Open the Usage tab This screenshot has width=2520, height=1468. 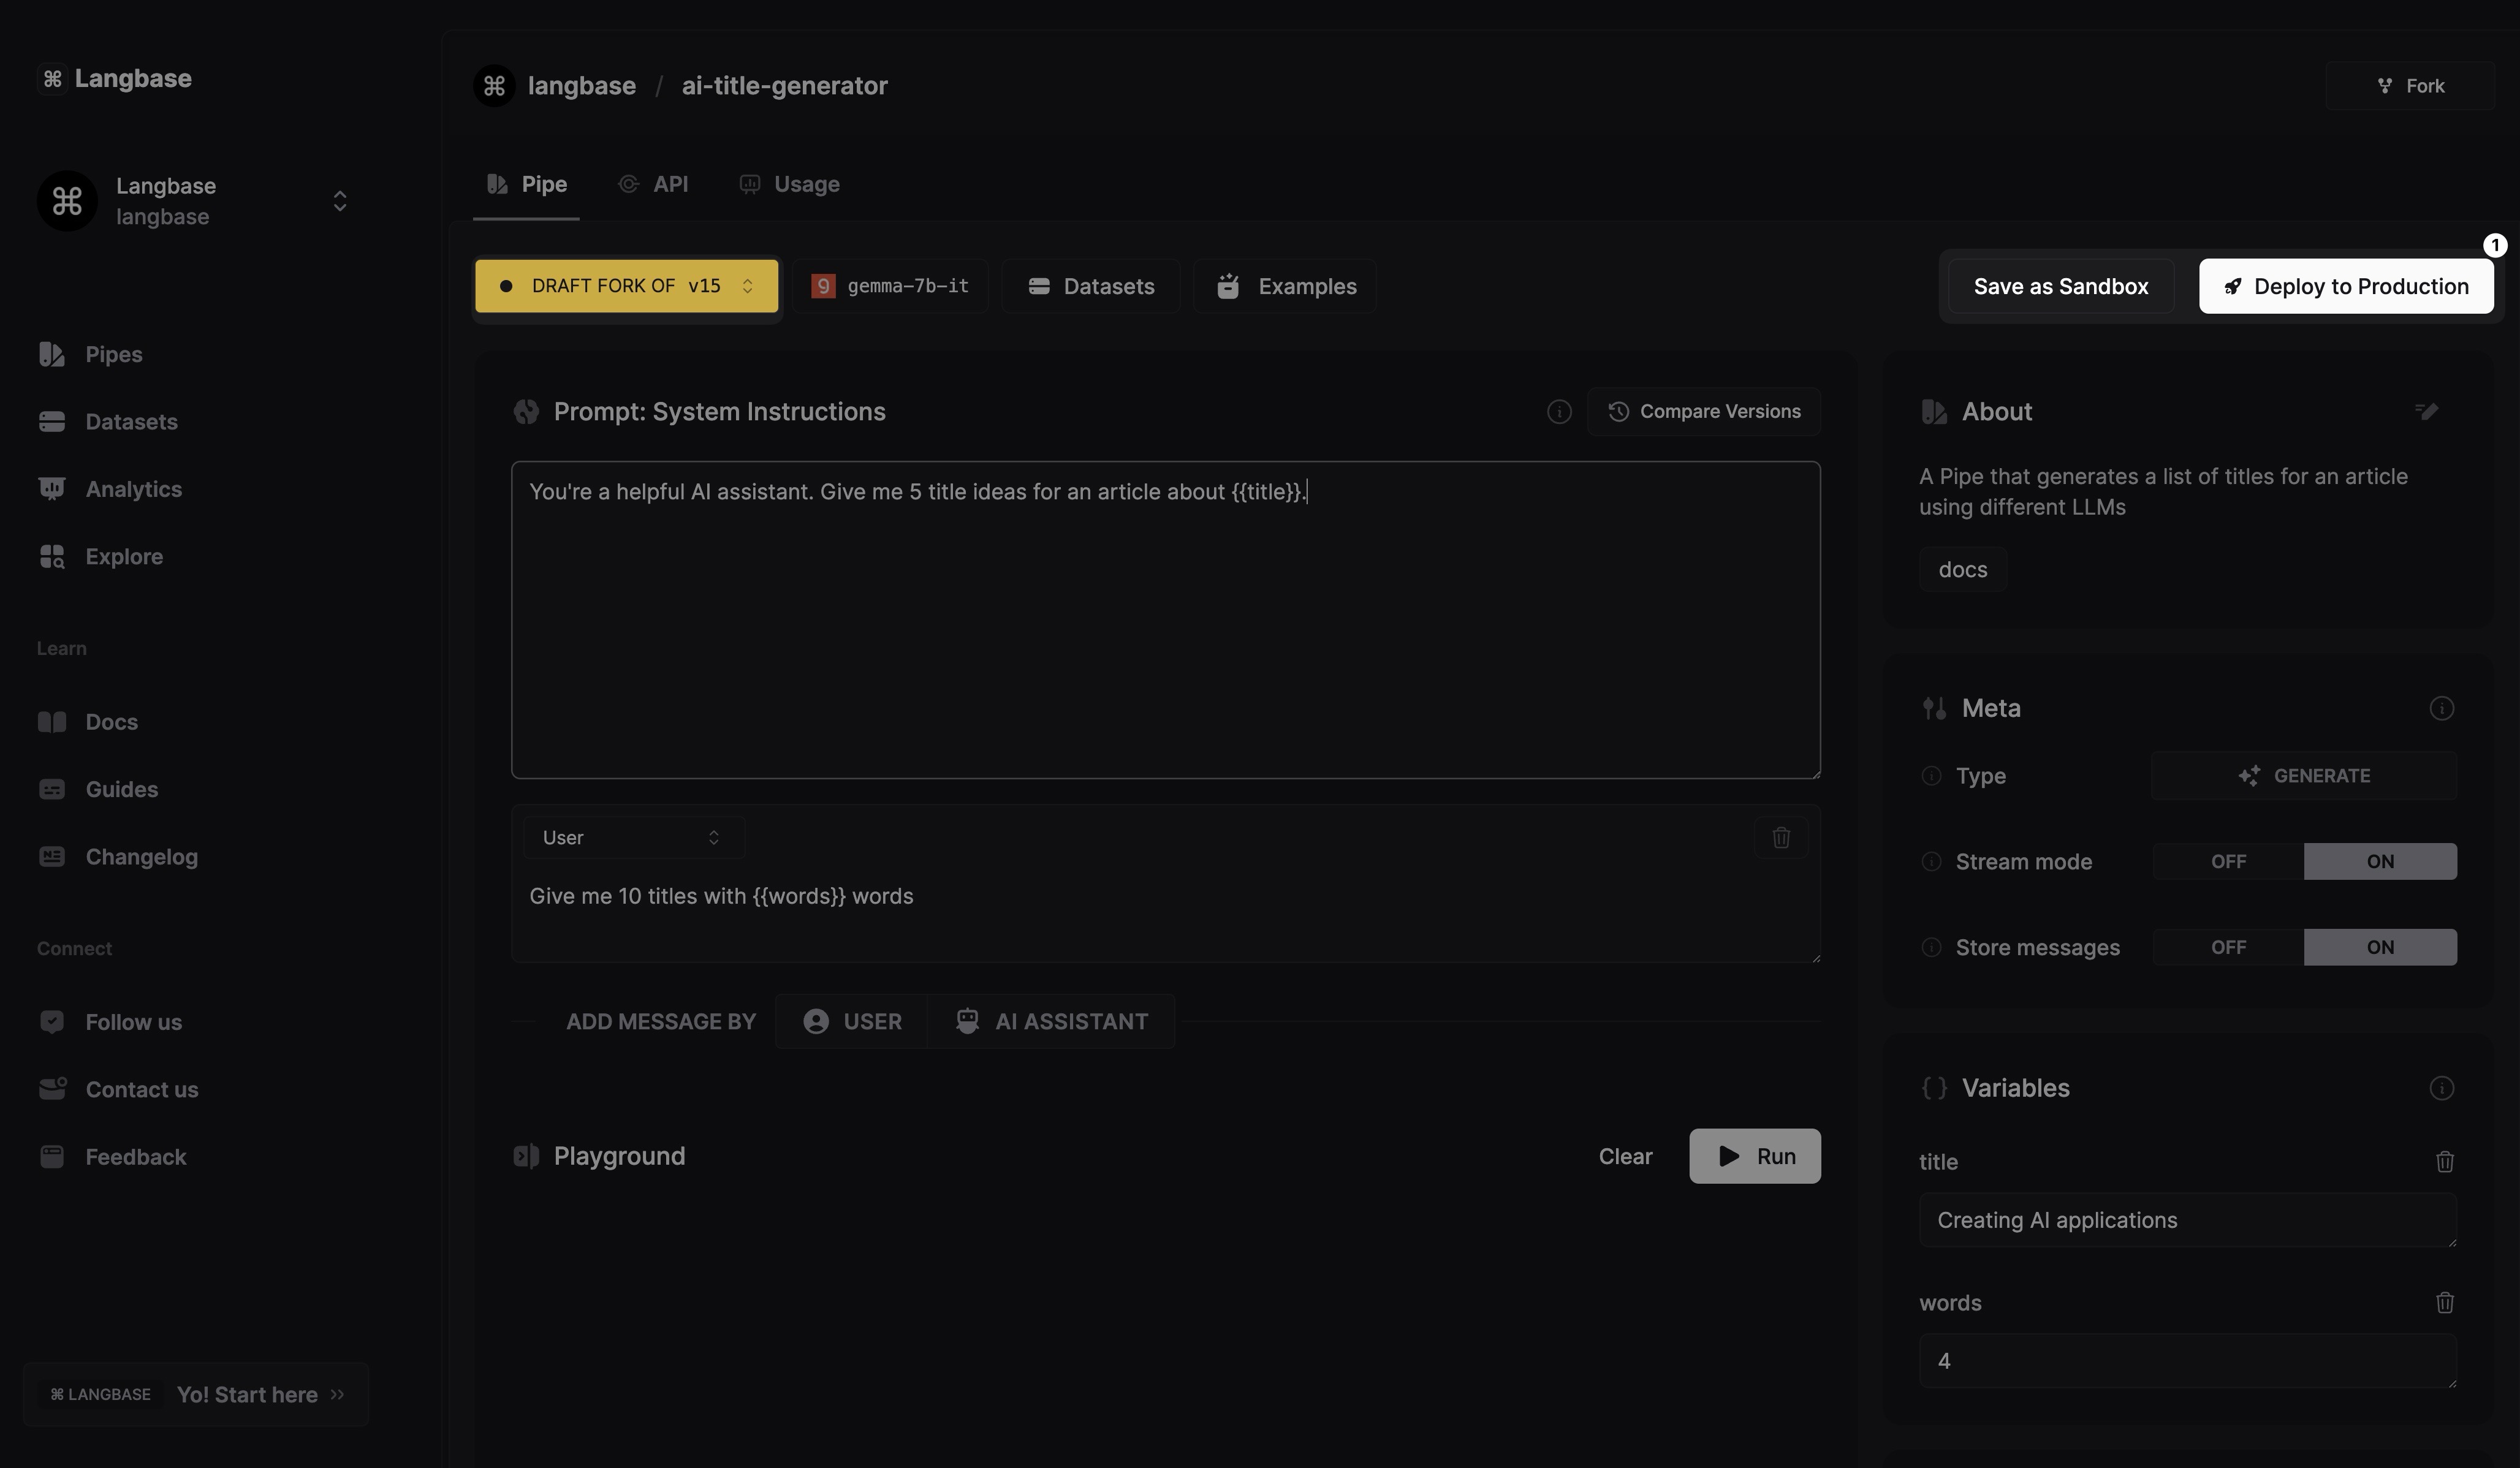click(790, 184)
